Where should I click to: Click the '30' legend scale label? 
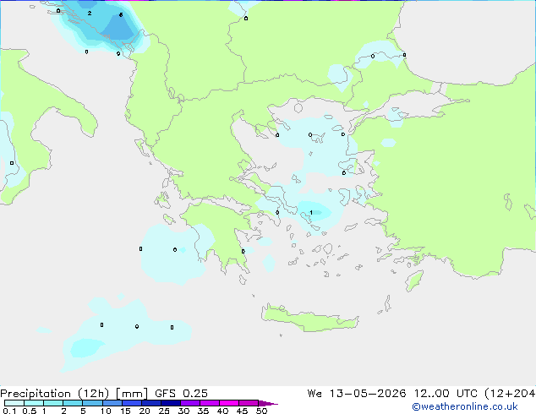coord(183,411)
